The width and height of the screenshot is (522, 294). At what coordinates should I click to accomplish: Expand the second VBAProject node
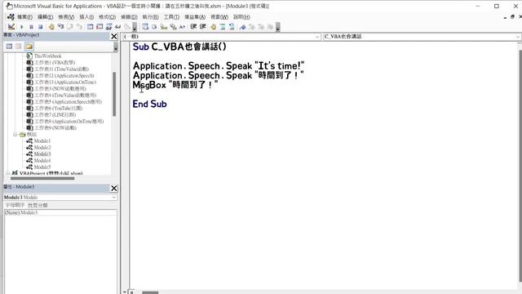point(7,173)
